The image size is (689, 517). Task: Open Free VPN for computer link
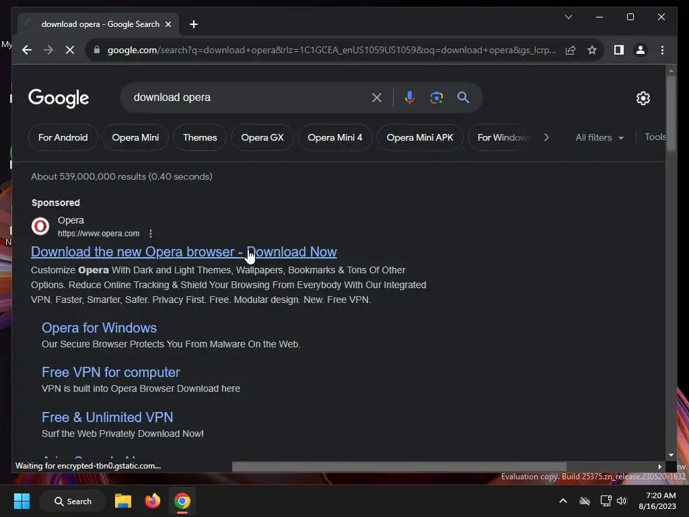[111, 372]
